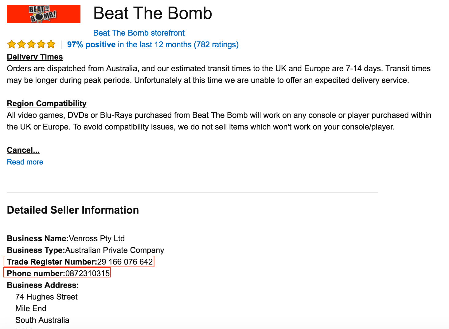The height and width of the screenshot is (329, 449).
Task: Click the Region Compatibility heading
Action: 47,104
